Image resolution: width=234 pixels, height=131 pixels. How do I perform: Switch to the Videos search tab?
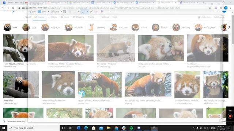pyautogui.click(x=52, y=17)
